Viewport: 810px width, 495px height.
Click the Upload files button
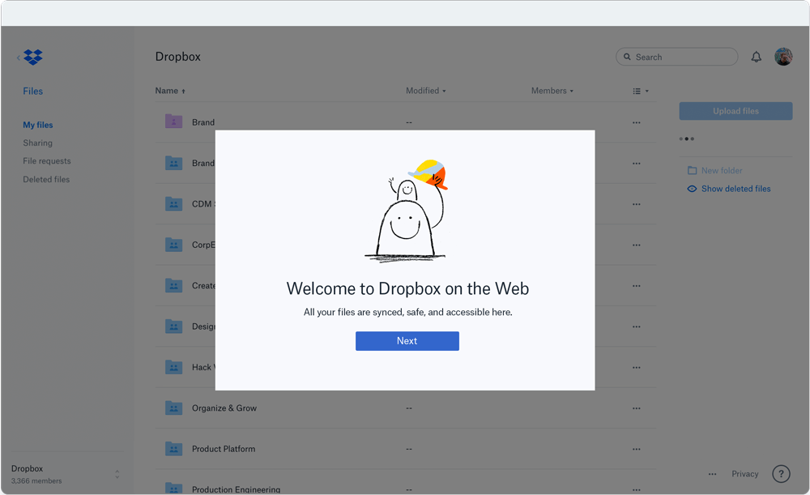point(735,111)
